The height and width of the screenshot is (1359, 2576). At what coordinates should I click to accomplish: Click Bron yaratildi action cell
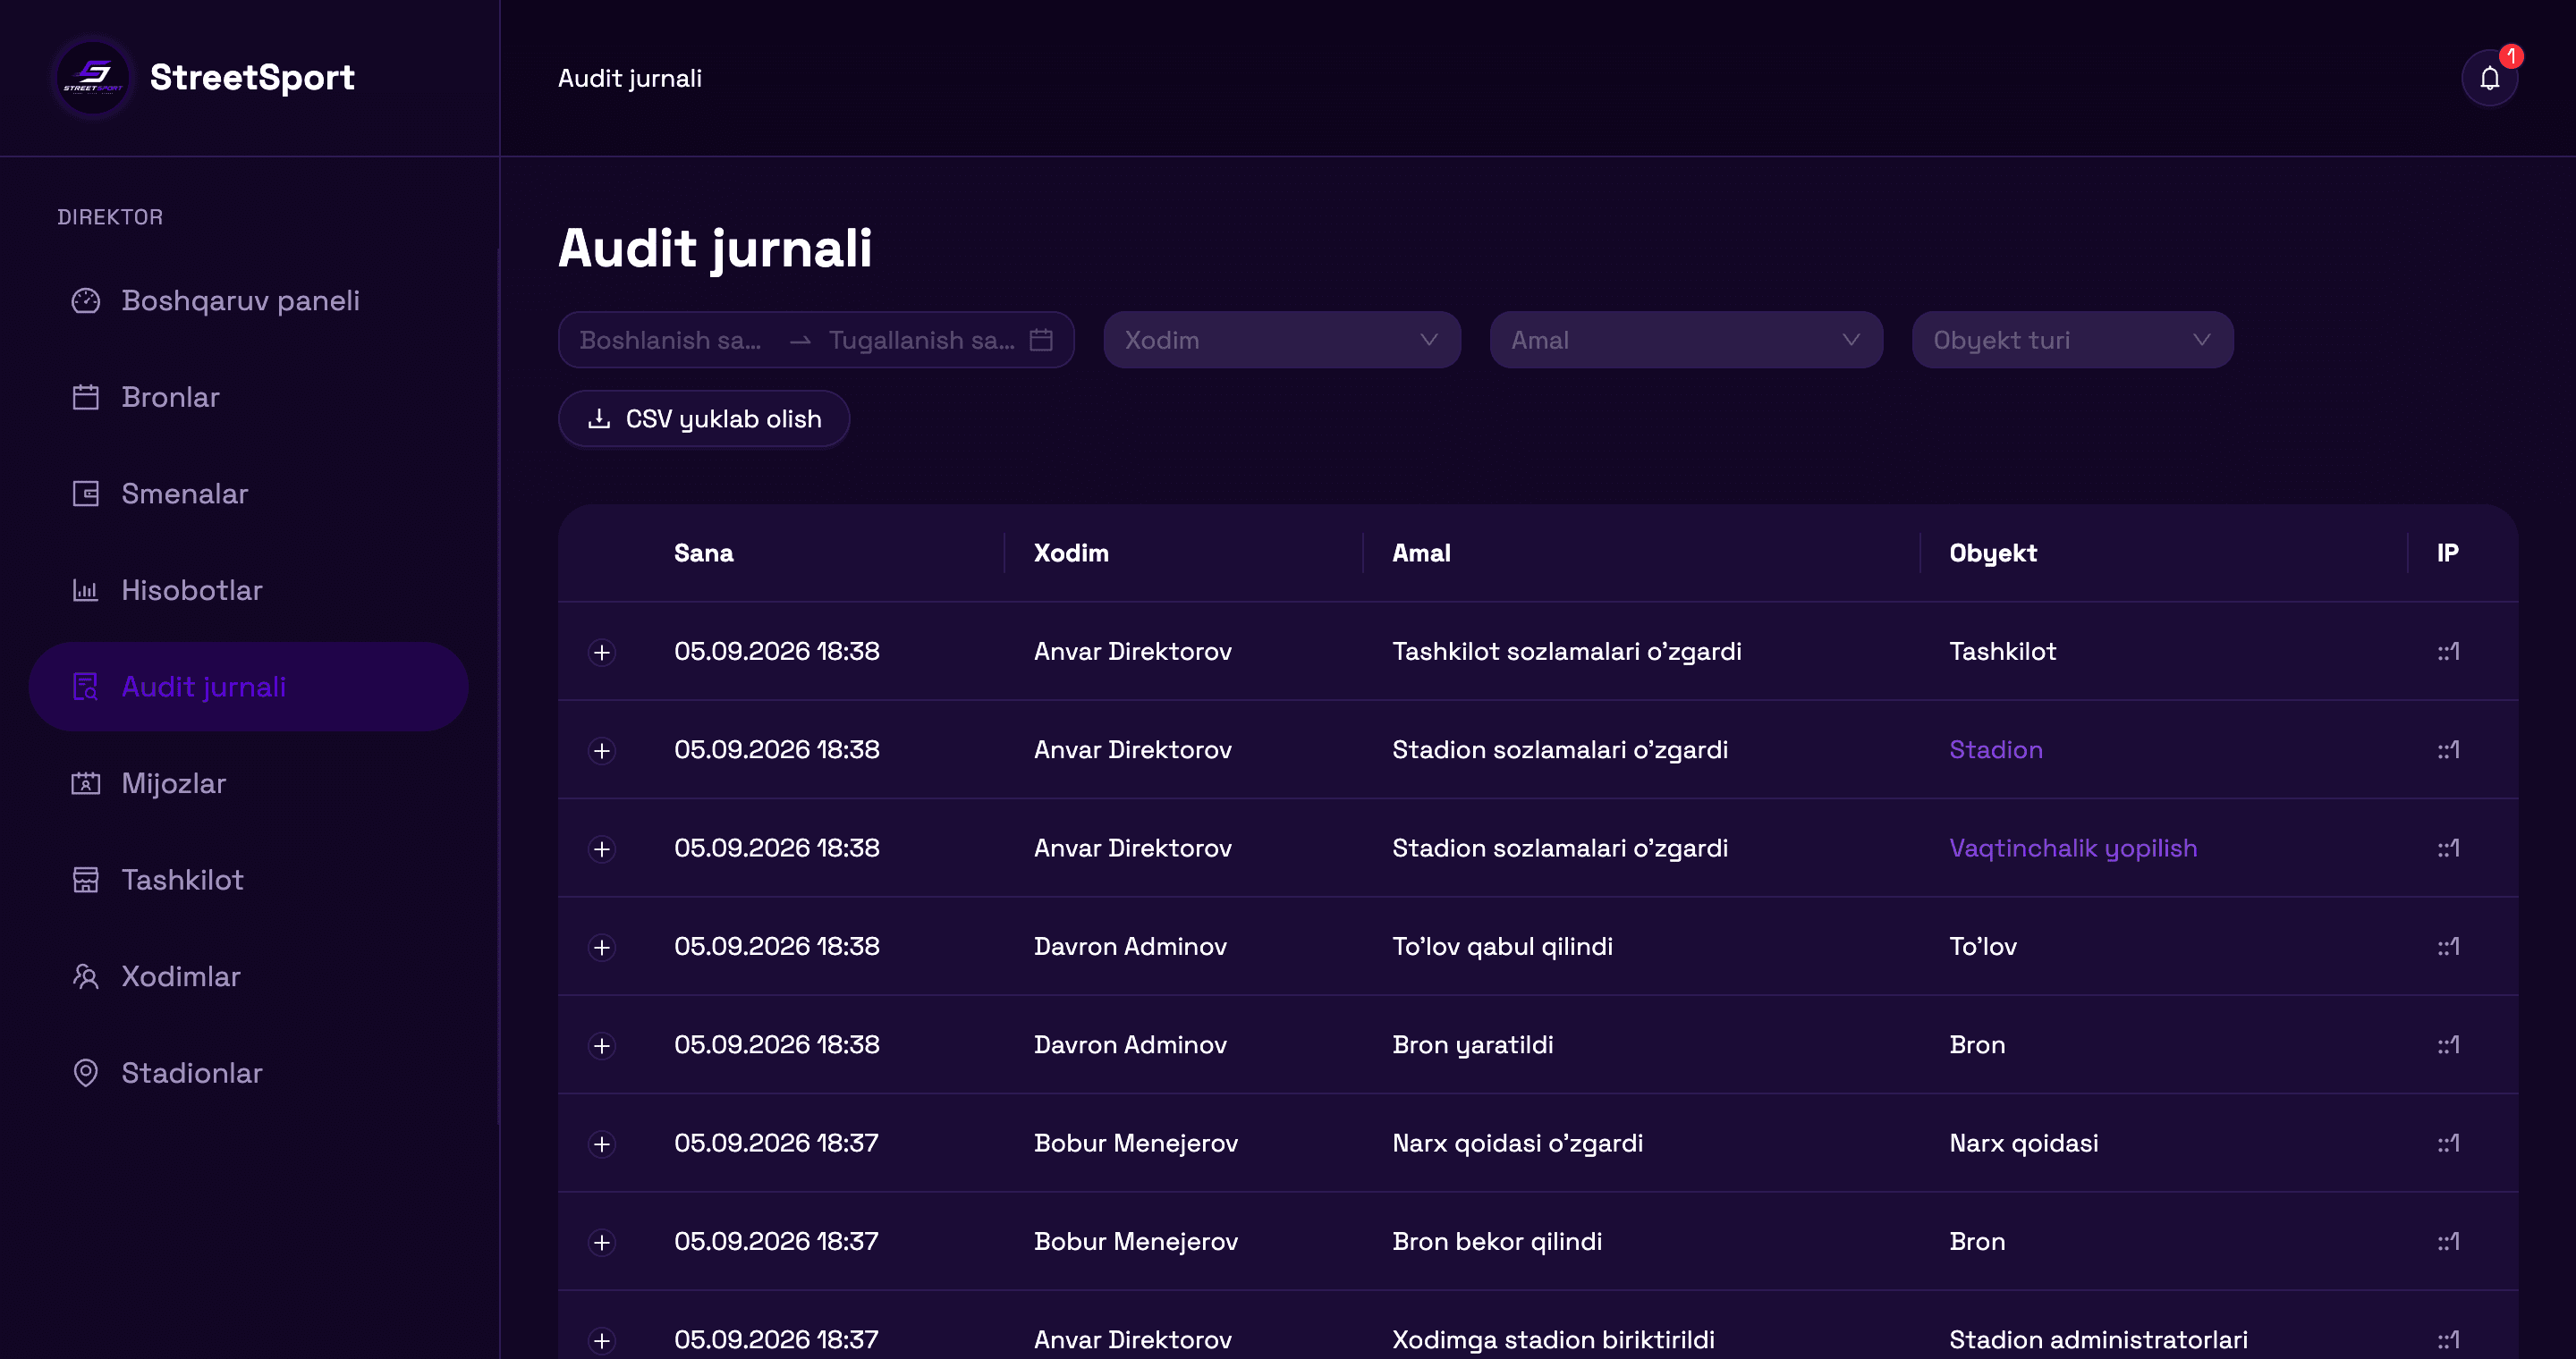coord(1473,1045)
